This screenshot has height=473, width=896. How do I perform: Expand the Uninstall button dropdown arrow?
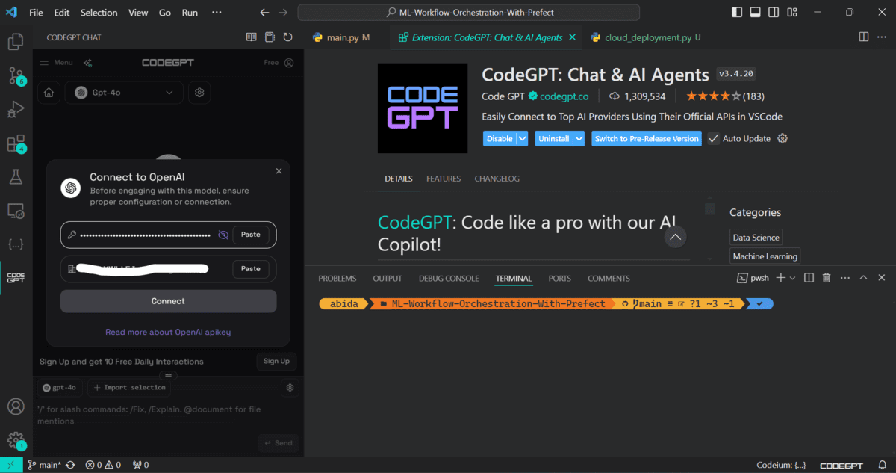579,138
